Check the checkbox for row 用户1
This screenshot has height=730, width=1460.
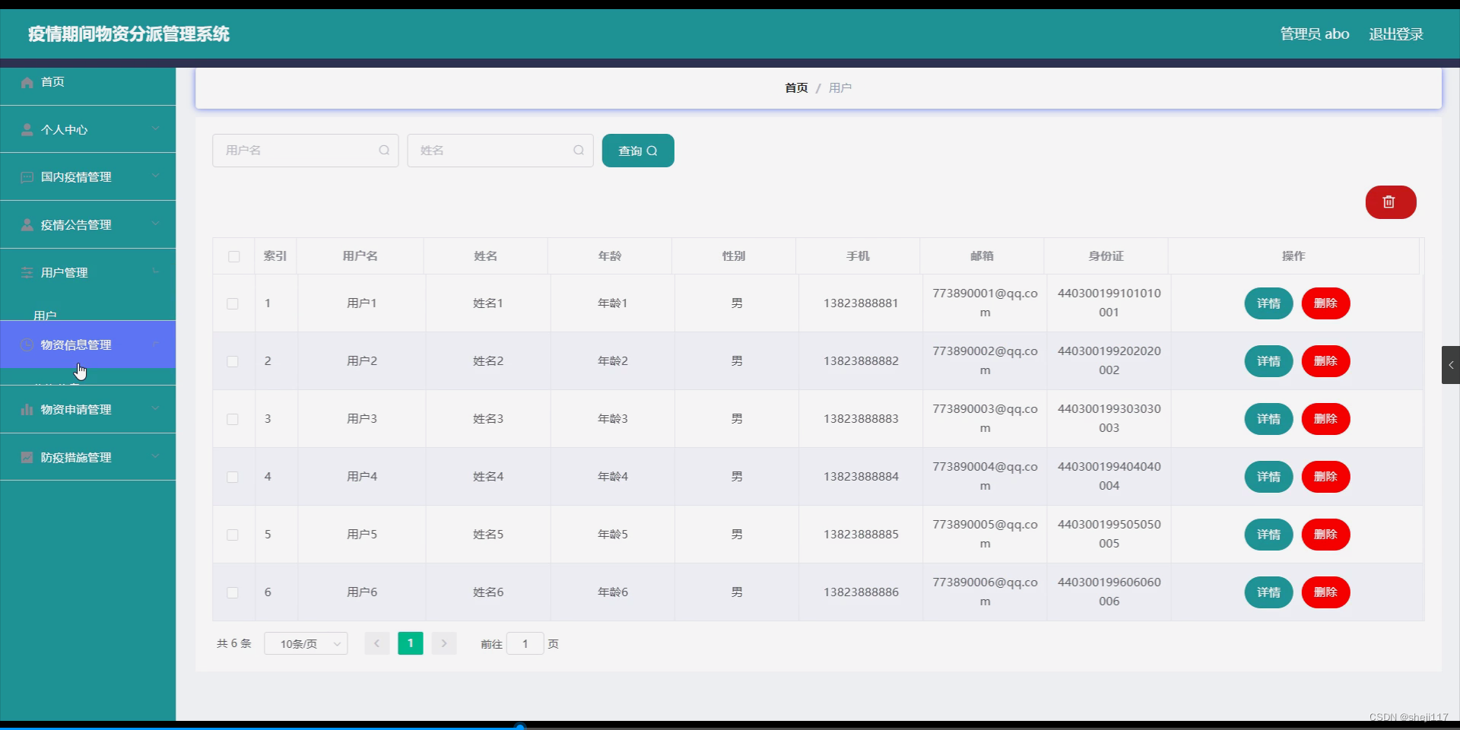tap(233, 303)
